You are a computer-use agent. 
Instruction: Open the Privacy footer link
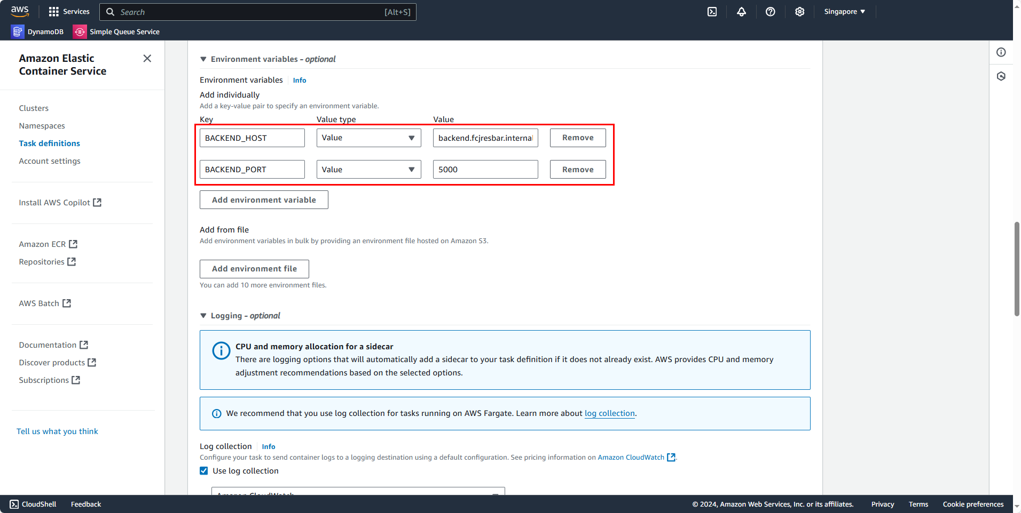click(x=883, y=504)
